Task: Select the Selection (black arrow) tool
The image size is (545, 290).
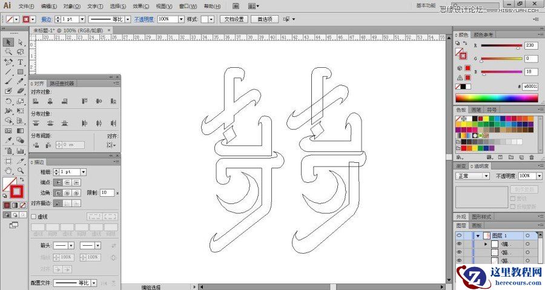Action: (8, 42)
